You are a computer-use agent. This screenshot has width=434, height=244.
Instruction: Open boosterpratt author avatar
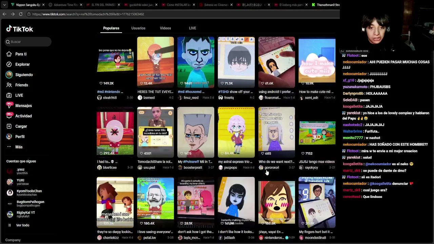(x=180, y=167)
